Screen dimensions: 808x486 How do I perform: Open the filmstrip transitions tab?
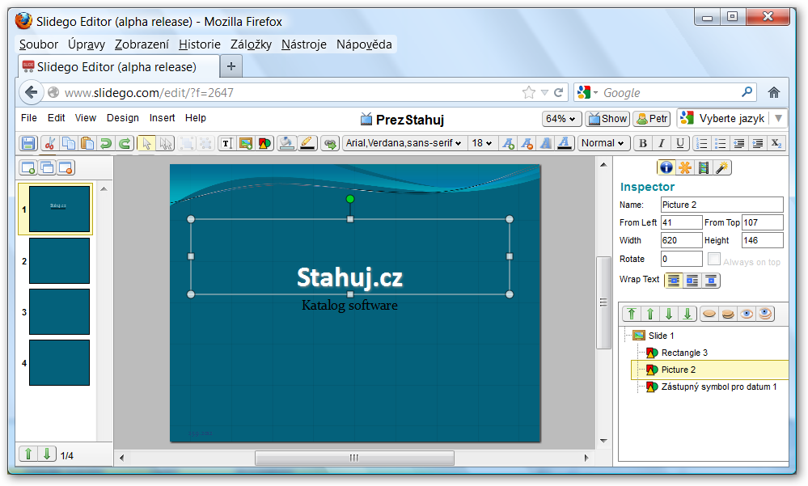tap(704, 167)
